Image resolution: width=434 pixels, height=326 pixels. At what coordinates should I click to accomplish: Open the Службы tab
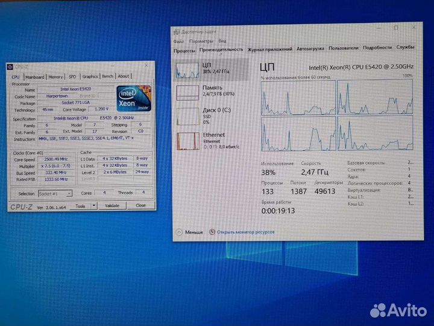405,47
